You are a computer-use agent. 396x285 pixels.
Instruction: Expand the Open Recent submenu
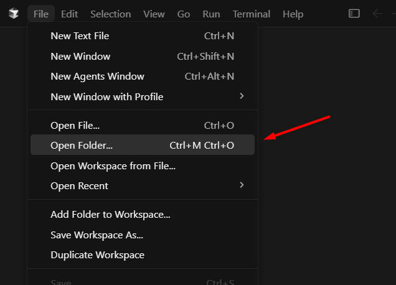(x=143, y=186)
